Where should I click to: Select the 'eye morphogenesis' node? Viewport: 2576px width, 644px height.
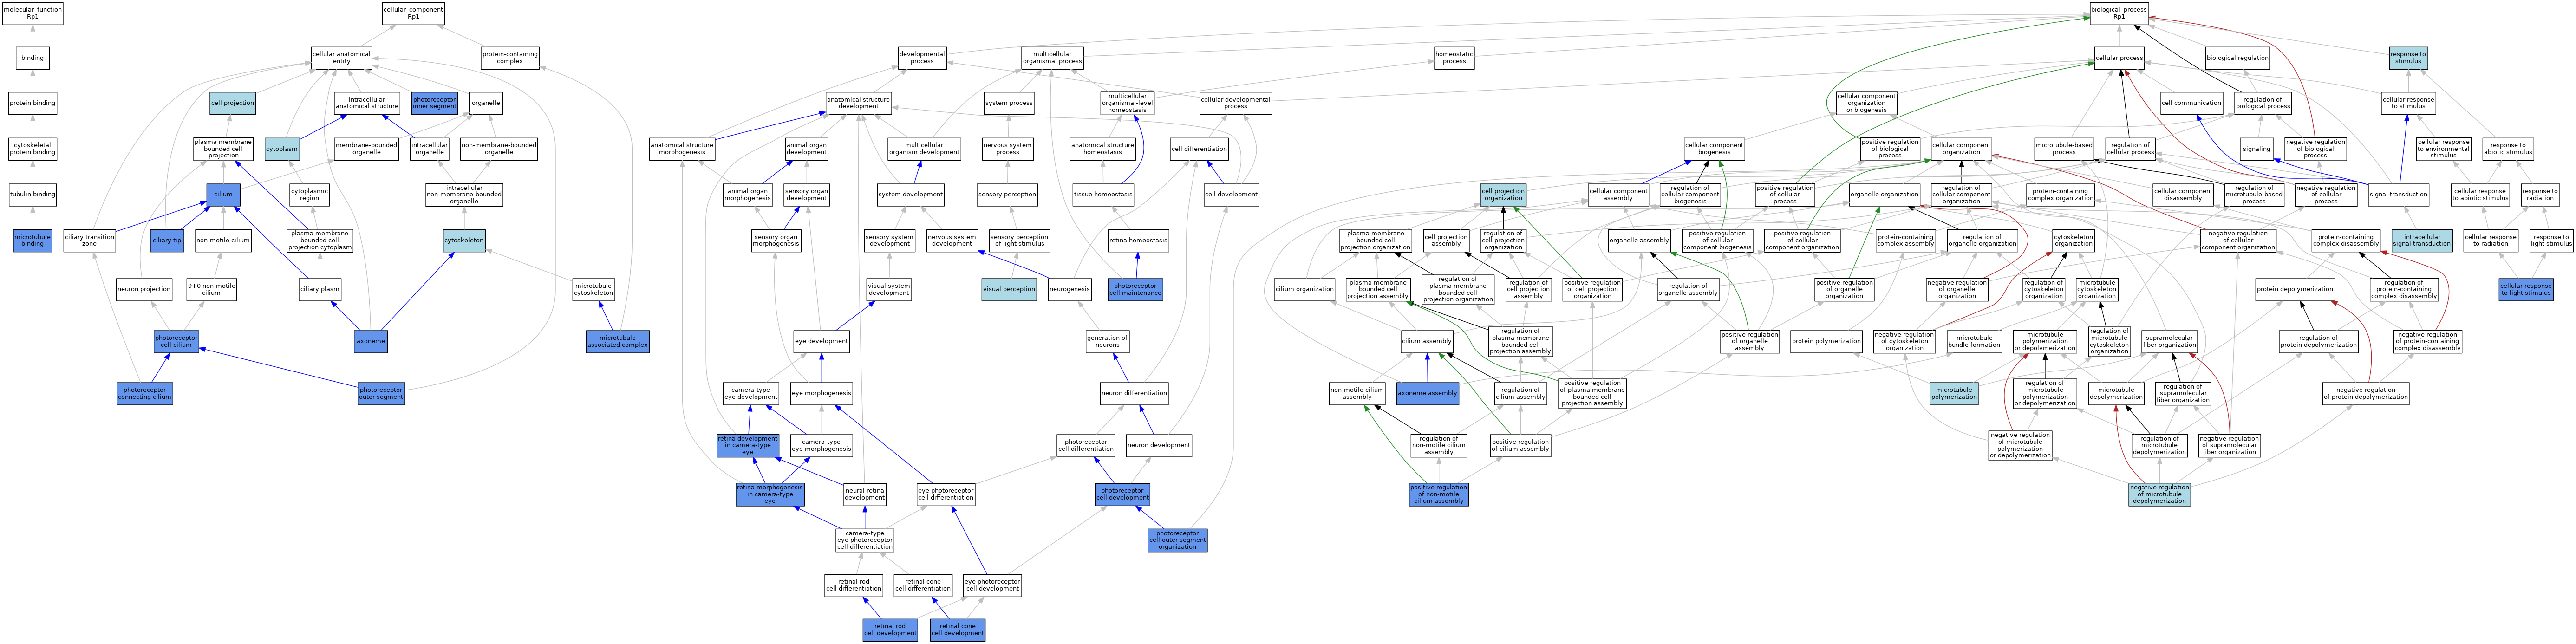coord(822,394)
